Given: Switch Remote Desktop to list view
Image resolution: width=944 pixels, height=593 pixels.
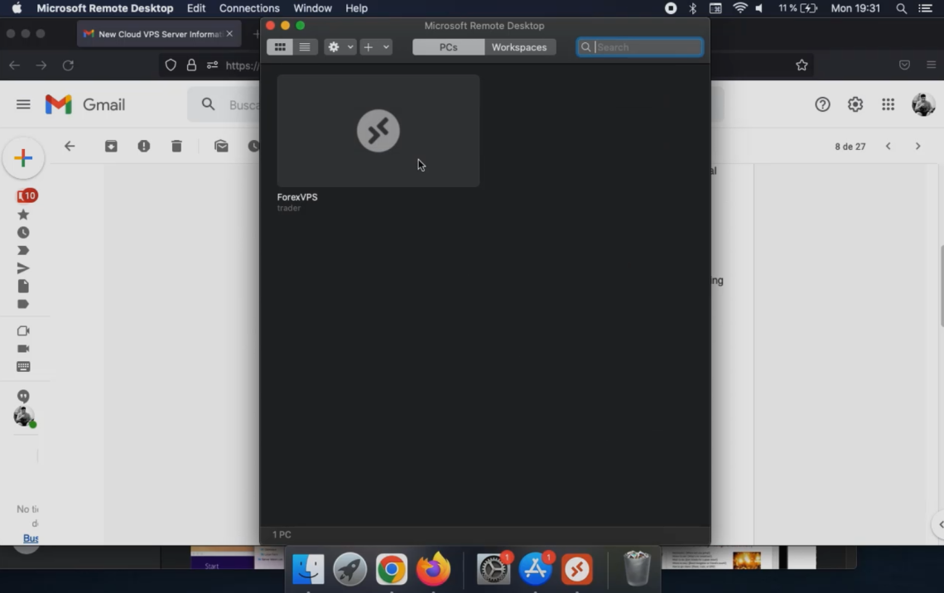Looking at the screenshot, I should (304, 46).
